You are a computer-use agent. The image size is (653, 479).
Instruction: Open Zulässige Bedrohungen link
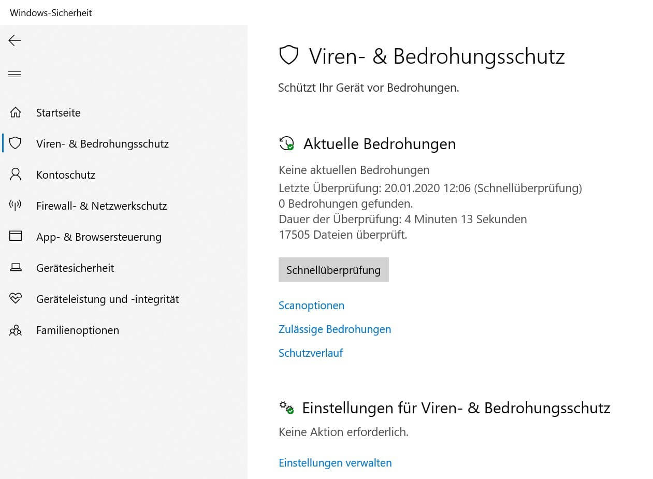click(335, 329)
